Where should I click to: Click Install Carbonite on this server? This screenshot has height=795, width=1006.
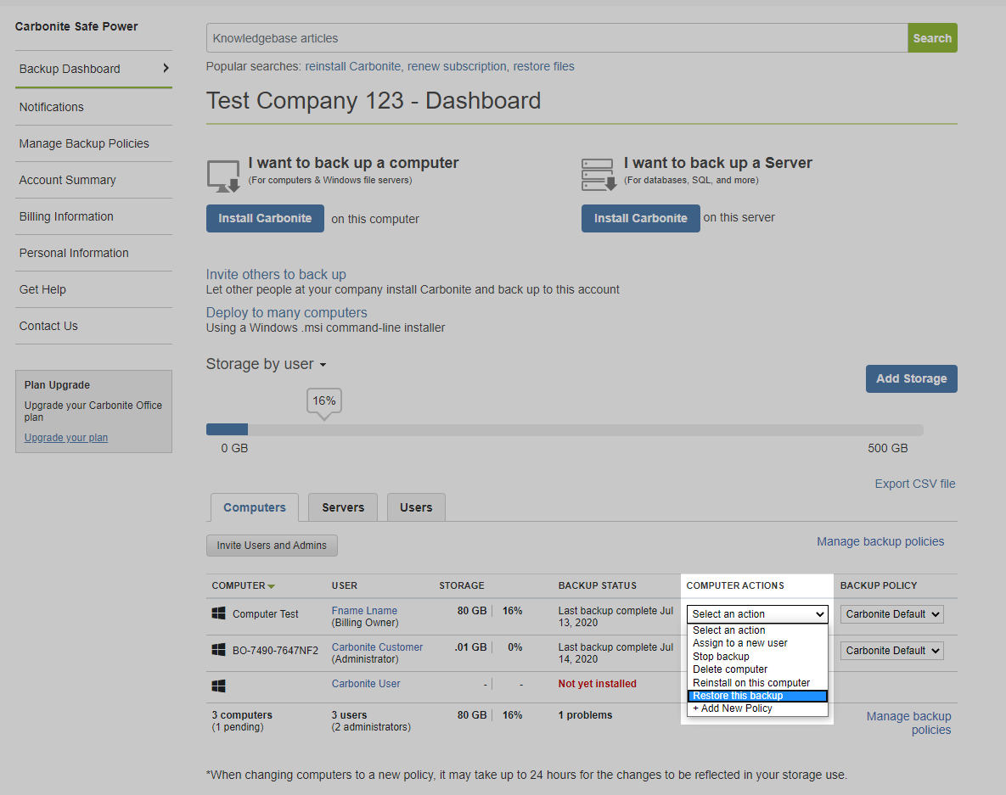[640, 218]
